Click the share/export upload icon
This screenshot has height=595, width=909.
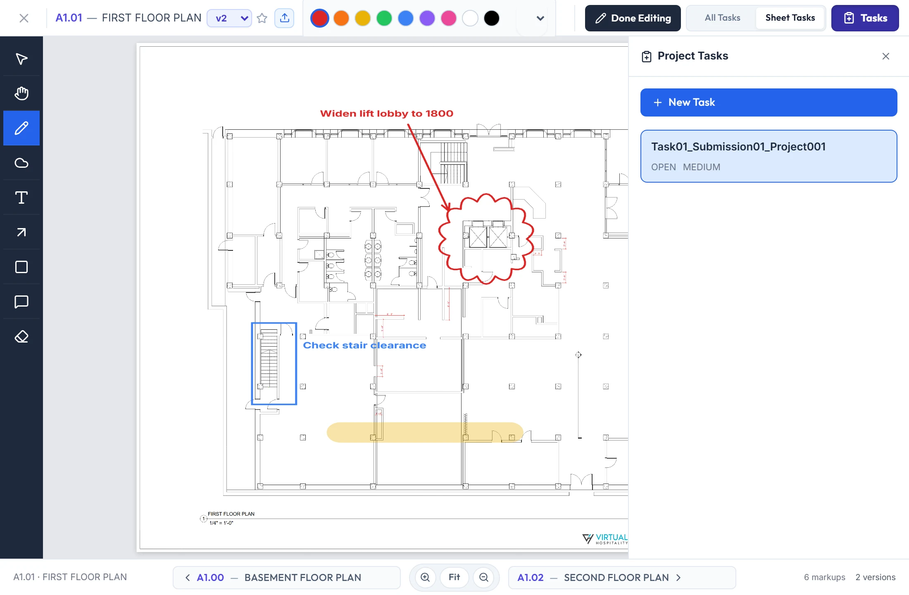point(284,18)
